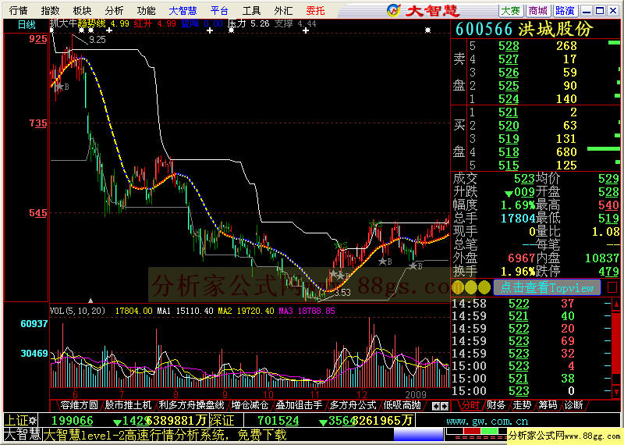
Task: Click the second yellow circle indicator
Action: pyautogui.click(x=471, y=287)
